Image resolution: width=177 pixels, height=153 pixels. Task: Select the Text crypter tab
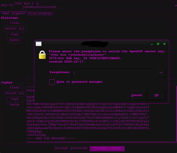coord(13,13)
